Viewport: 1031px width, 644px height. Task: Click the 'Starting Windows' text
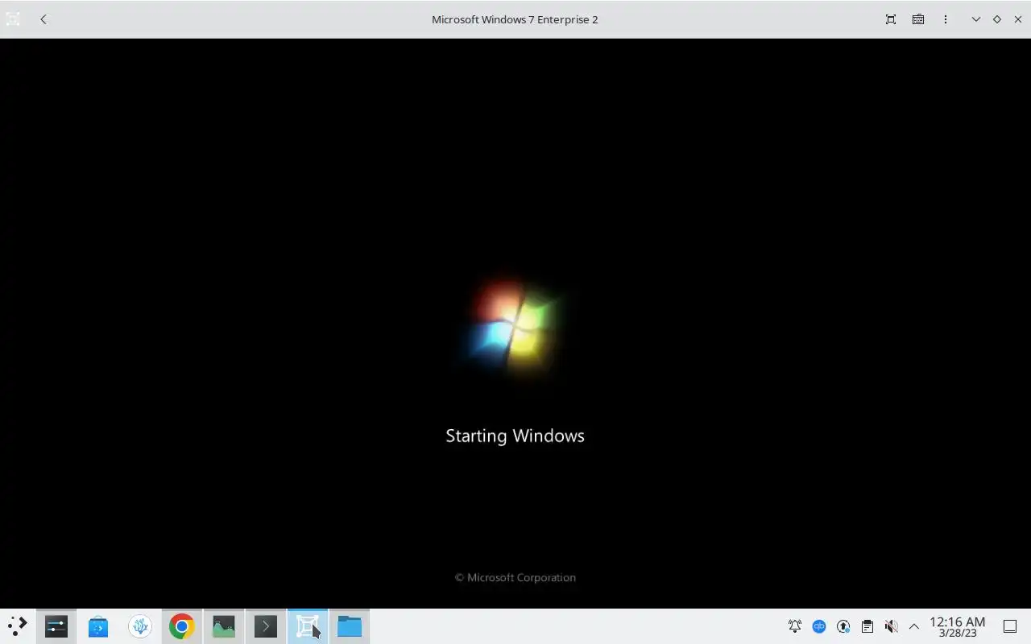click(515, 436)
